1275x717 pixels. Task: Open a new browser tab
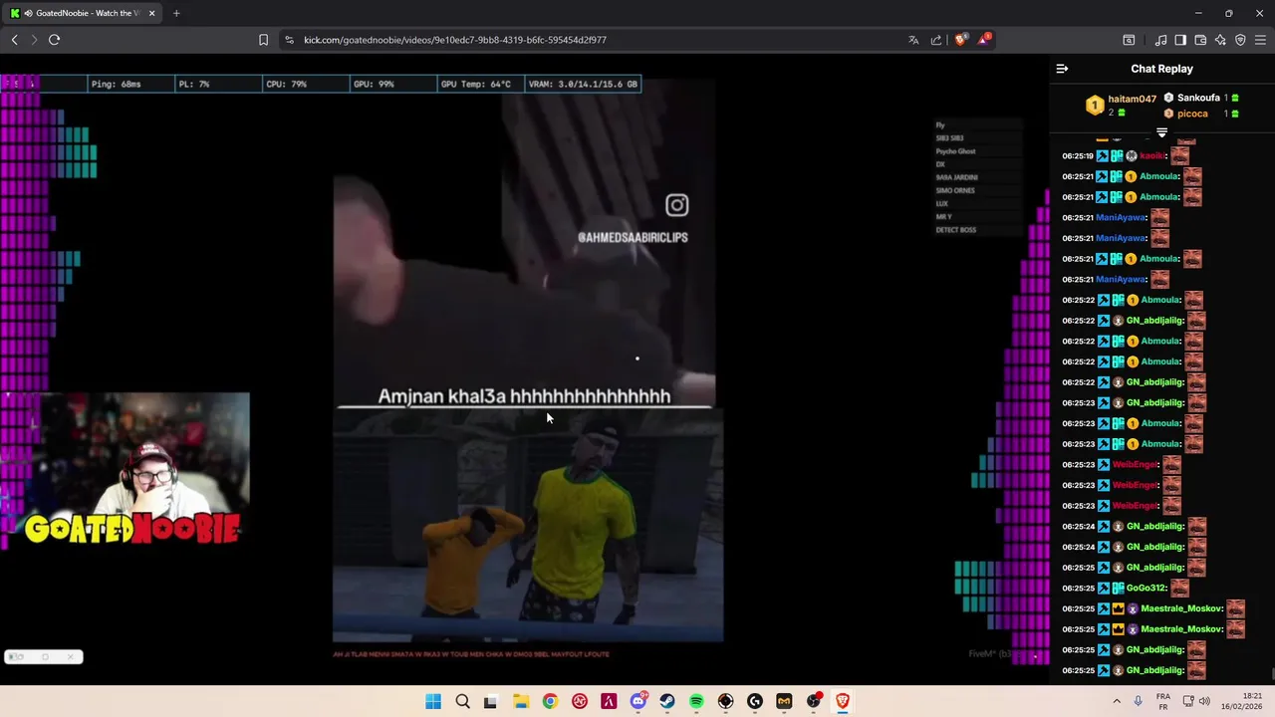click(x=176, y=13)
